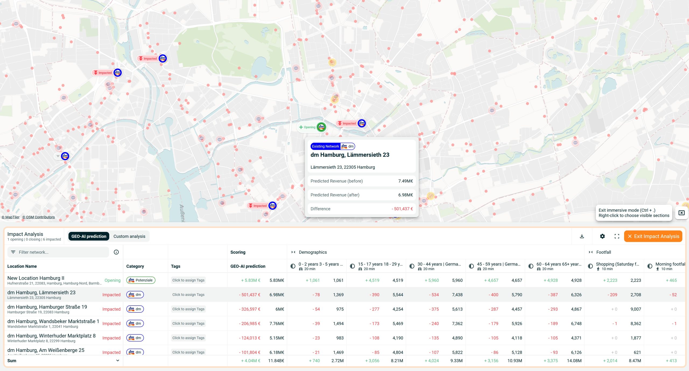Click - 326,597 € prediction value

tap(249, 309)
